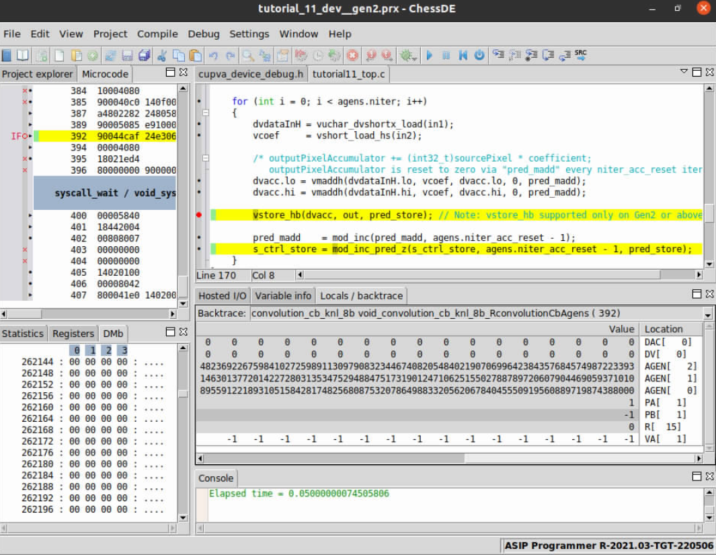Click the green bug debug icon

(x=406, y=55)
